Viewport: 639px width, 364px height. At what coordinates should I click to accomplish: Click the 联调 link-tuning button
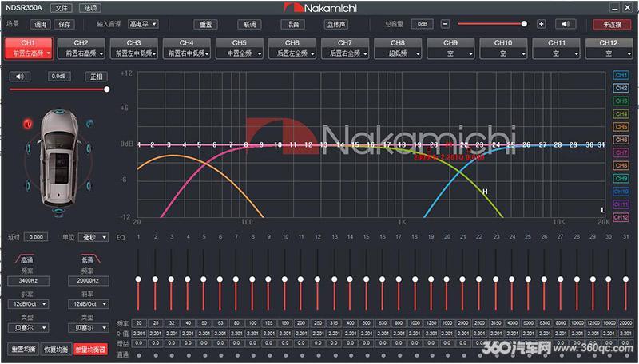(x=249, y=24)
